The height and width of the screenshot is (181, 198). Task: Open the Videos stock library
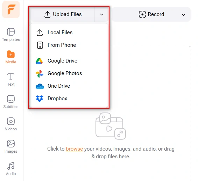tap(11, 124)
